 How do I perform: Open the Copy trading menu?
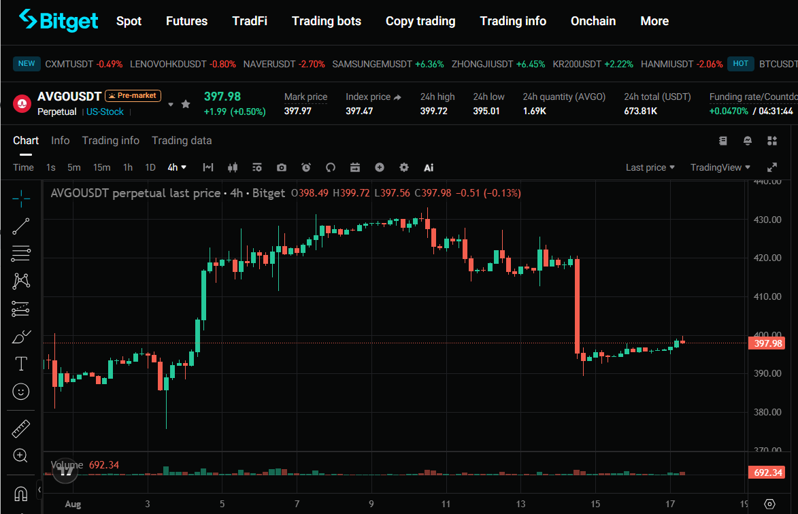[420, 21]
